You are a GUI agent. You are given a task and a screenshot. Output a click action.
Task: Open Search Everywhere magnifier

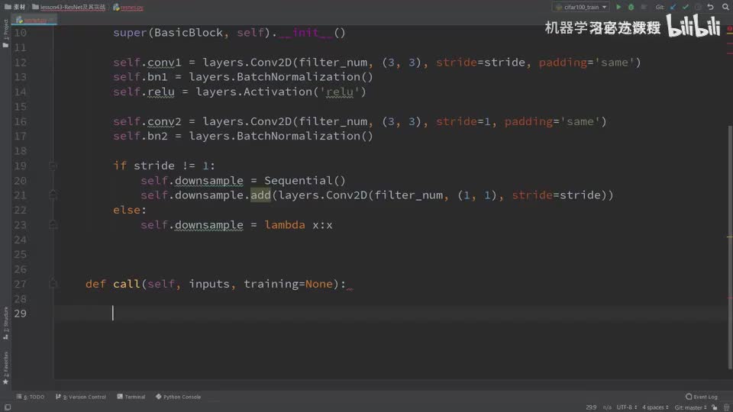click(725, 7)
